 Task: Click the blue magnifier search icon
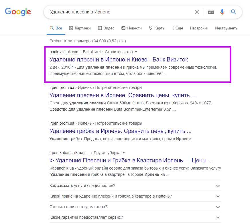click(234, 12)
